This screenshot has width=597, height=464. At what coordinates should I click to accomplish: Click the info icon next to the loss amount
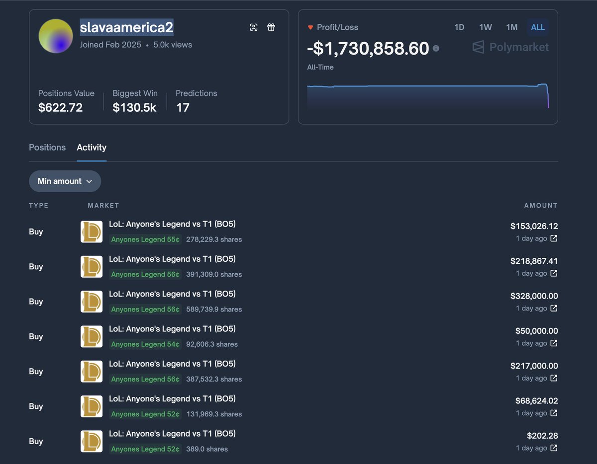point(436,49)
